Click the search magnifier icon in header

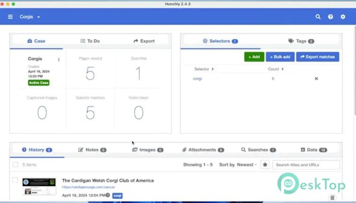[x=318, y=17]
